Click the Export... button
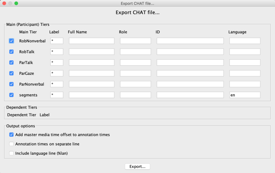Image resolution: width=275 pixels, height=173 pixels. pos(137,167)
